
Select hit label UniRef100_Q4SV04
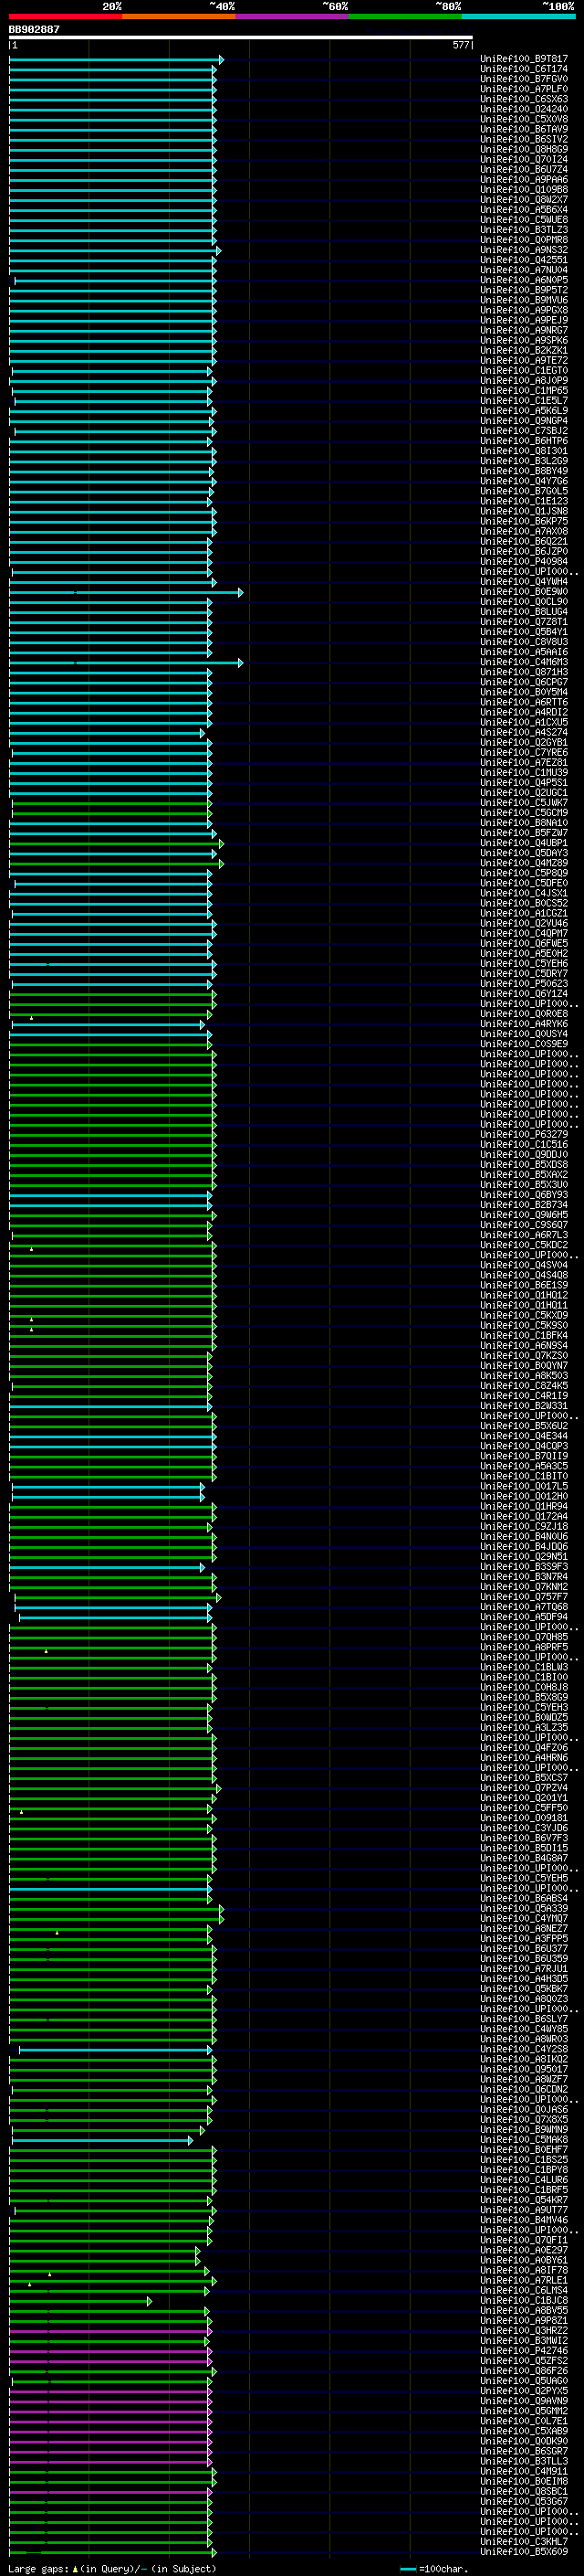(524, 1265)
